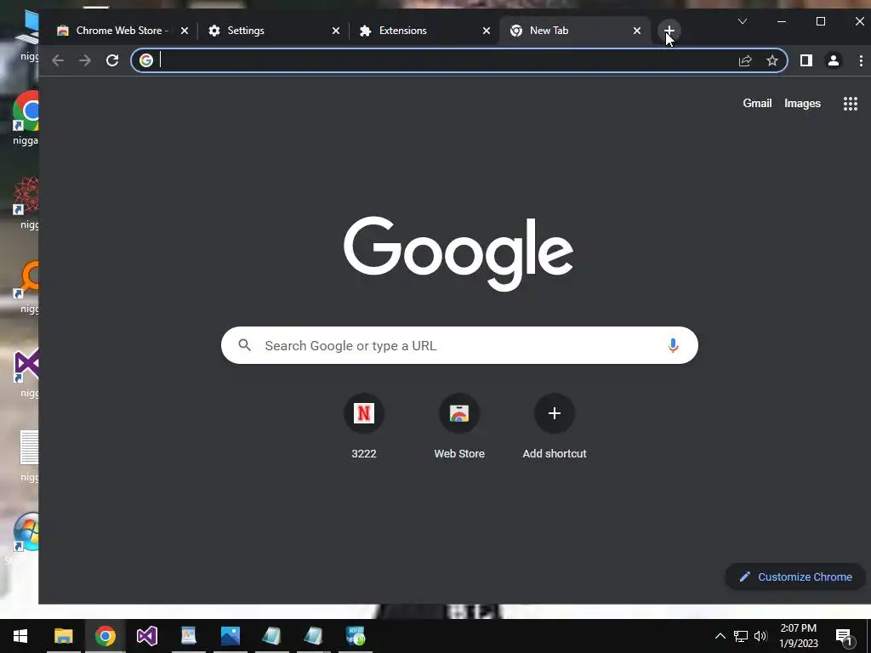Open the Google apps grid
Image resolution: width=871 pixels, height=653 pixels.
[850, 103]
